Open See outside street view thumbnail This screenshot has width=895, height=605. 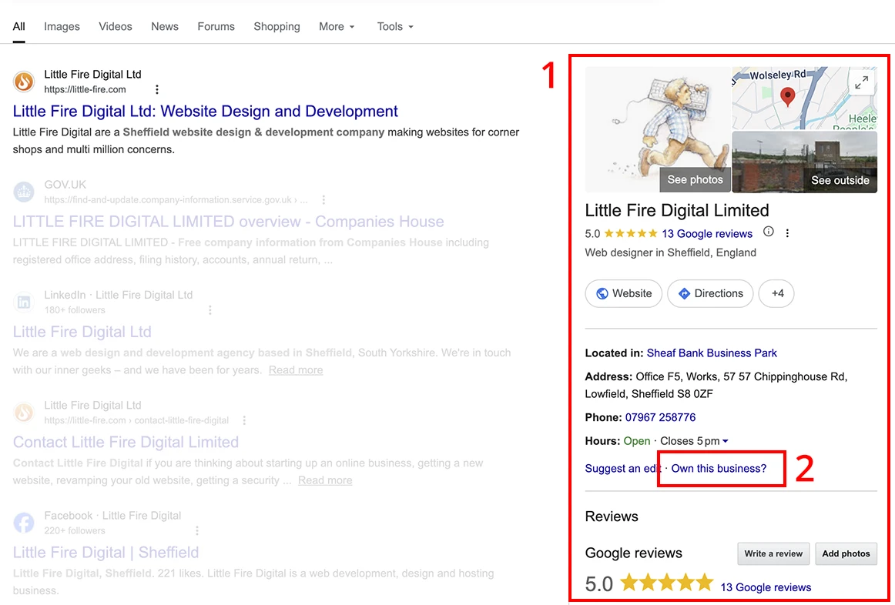805,162
